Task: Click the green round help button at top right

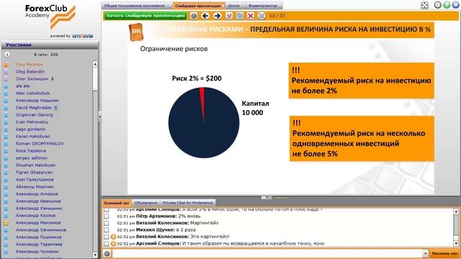Action: tap(447, 5)
